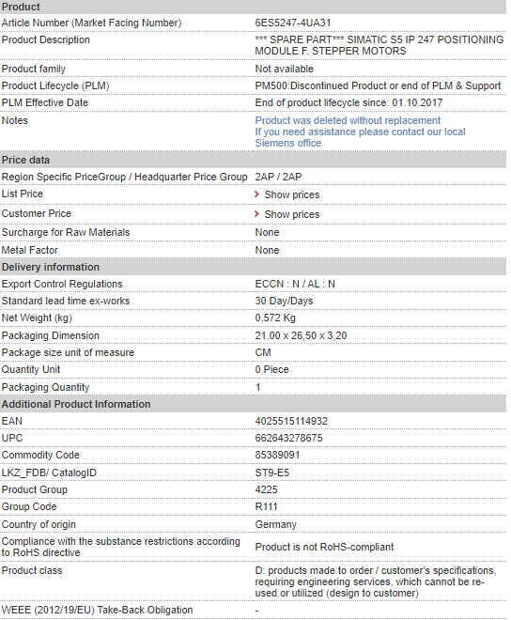Click the ECCN export control value
The width and height of the screenshot is (511, 620).
pos(295,284)
